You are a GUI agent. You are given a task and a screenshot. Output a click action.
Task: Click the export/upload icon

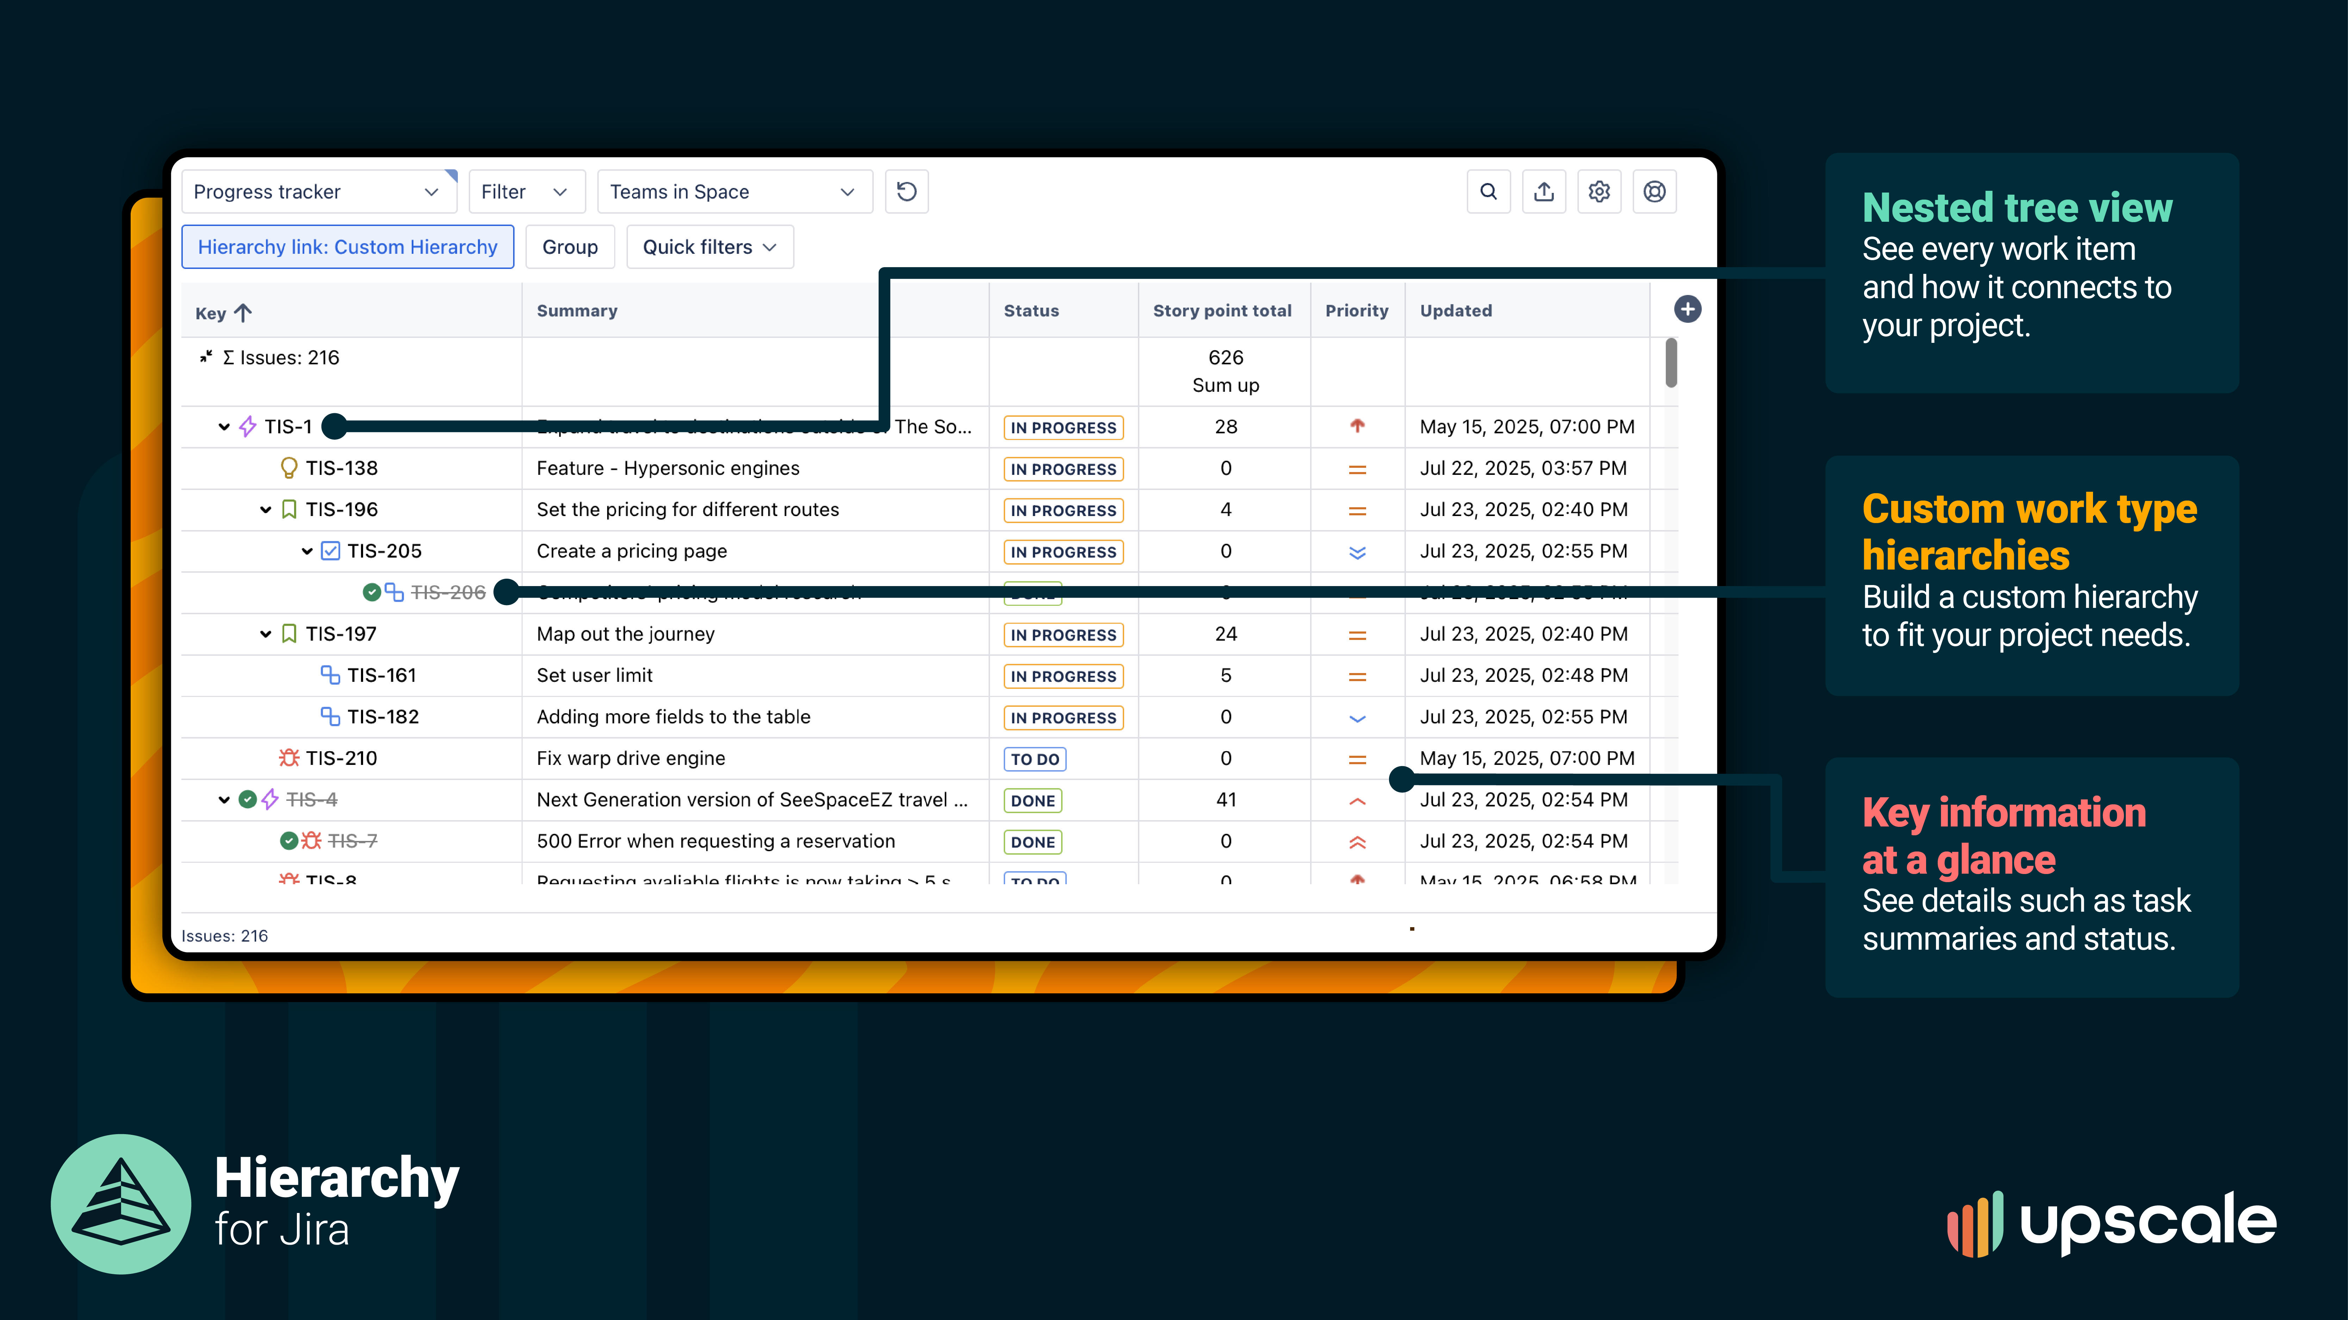point(1544,191)
